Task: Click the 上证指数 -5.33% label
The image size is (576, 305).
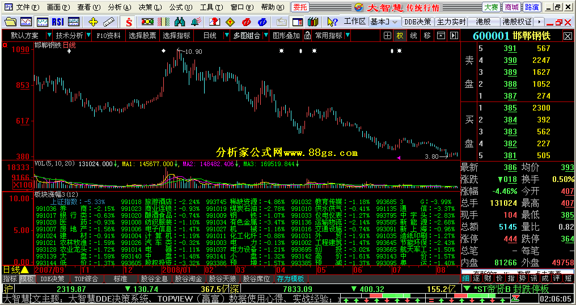Action: [x=78, y=202]
